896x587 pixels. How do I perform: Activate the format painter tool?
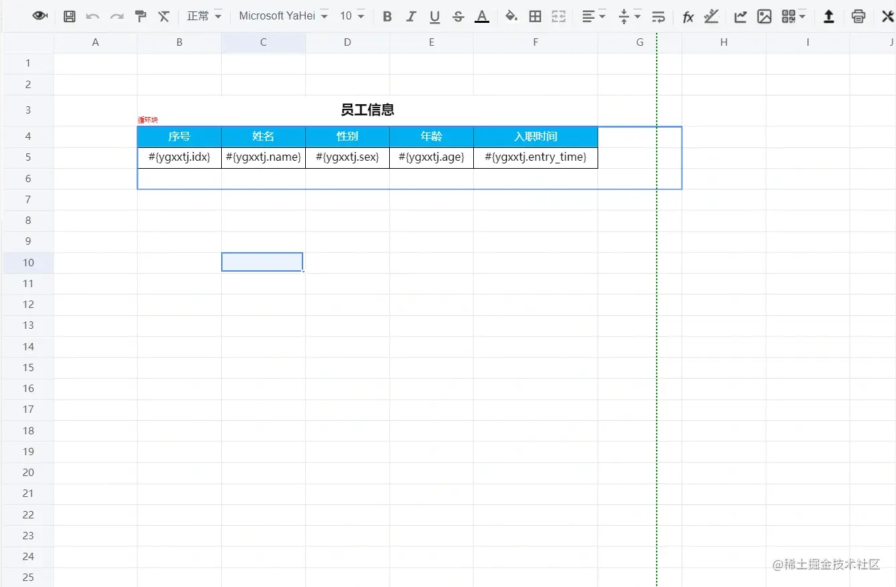140,16
